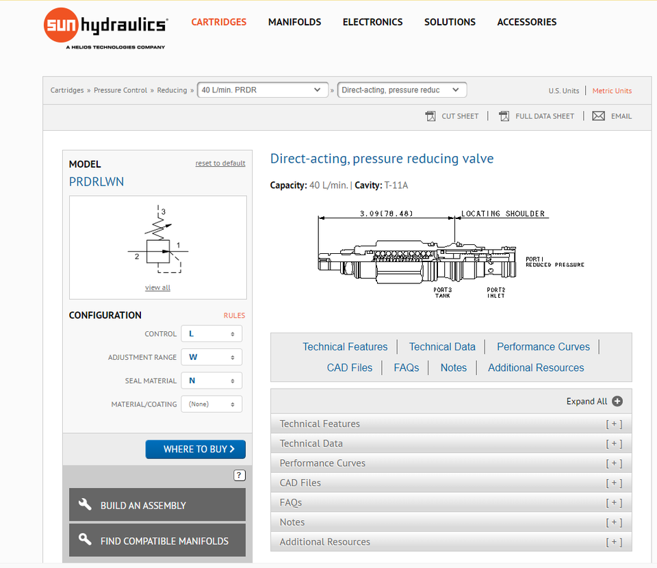This screenshot has height=568, width=657.
Task: Open the ACCESSORIES menu
Action: coord(527,22)
